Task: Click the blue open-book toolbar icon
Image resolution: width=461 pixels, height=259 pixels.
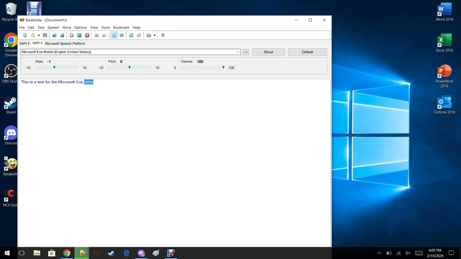Action: tap(122, 35)
